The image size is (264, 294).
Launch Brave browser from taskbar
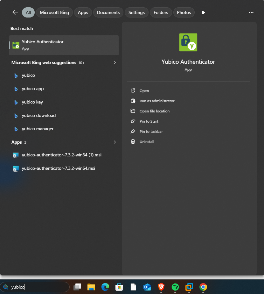point(161,287)
